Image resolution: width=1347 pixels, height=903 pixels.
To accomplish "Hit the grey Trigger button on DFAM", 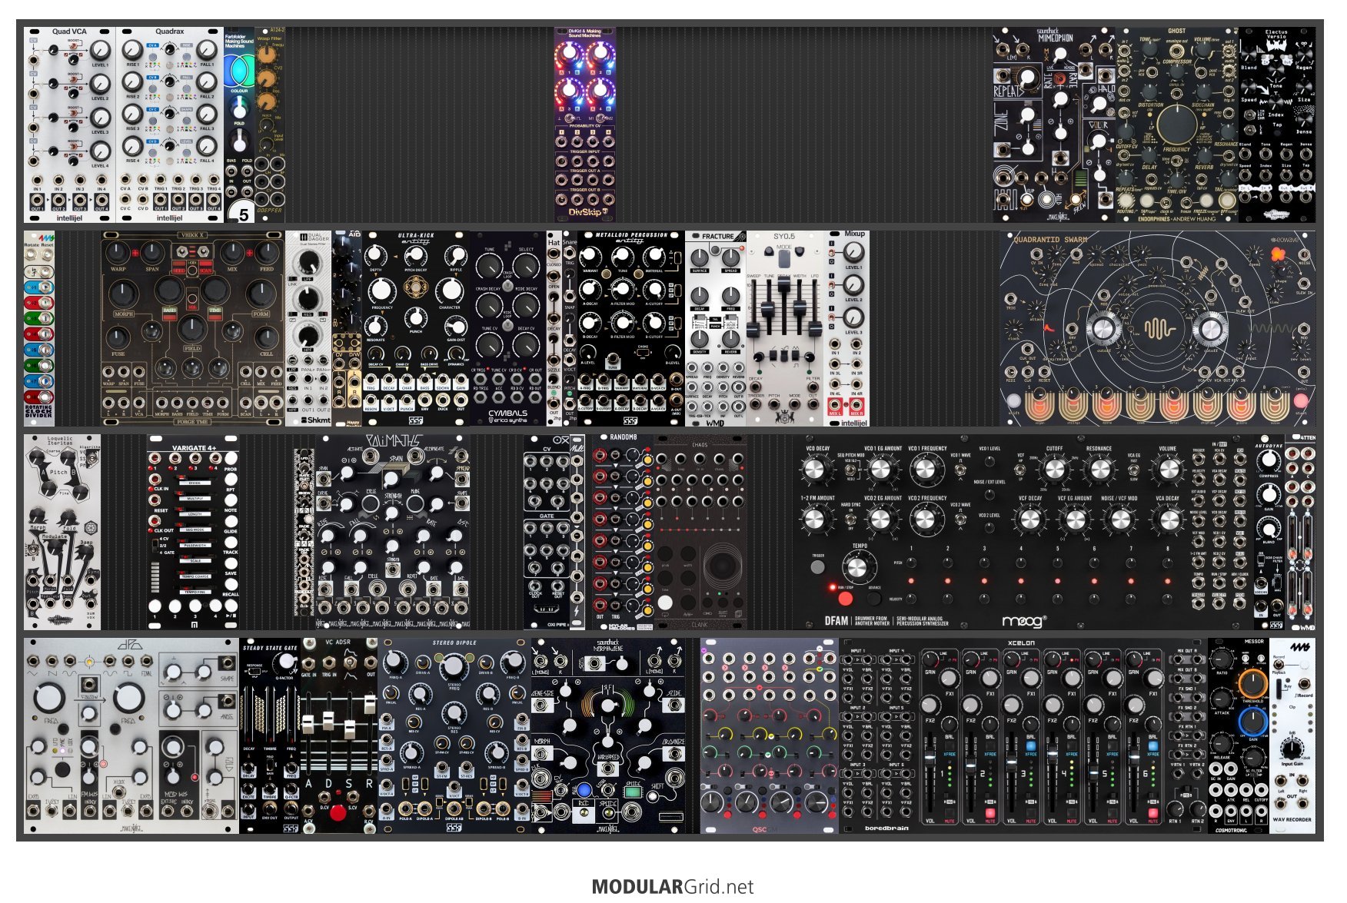I will click(817, 567).
